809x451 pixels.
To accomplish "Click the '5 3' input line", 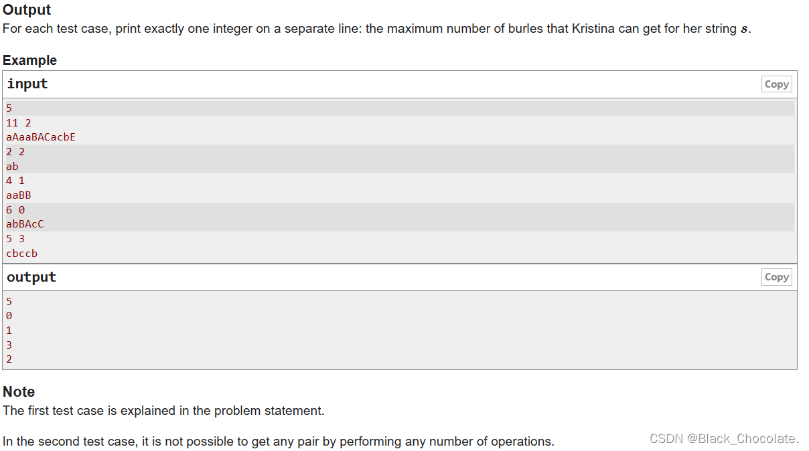I will (x=15, y=239).
